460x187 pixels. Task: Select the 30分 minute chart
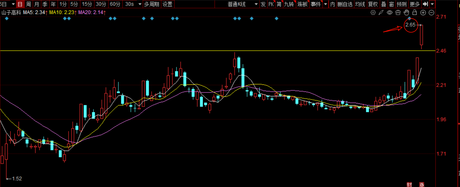(101, 4)
